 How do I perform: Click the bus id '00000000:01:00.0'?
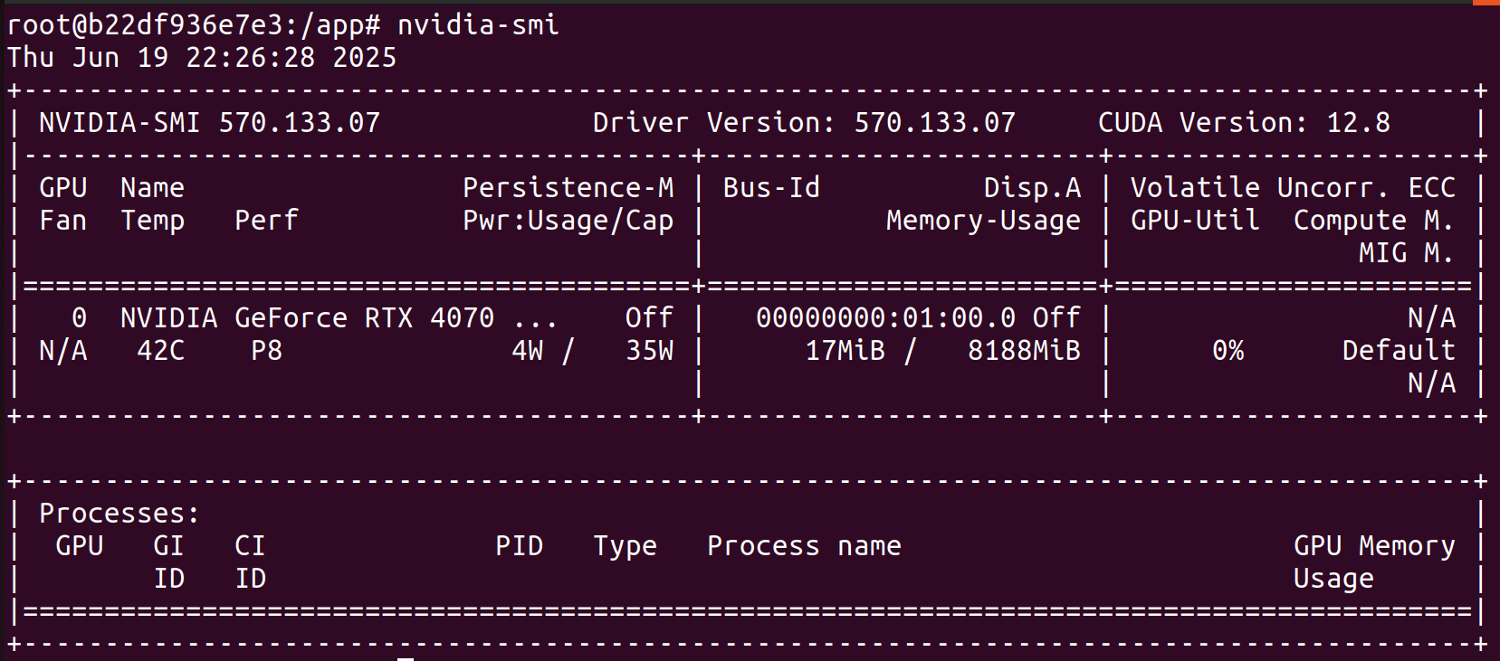click(x=886, y=317)
